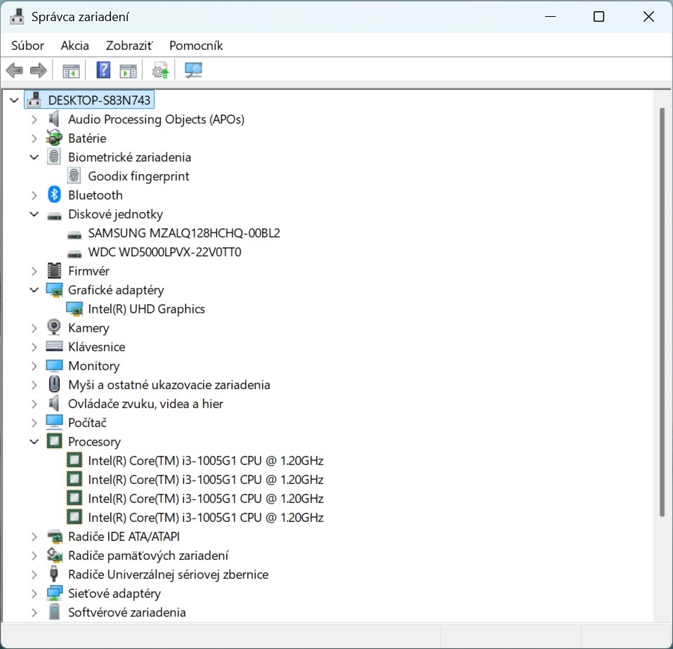The height and width of the screenshot is (649, 673).
Task: Expand Audio Processing Objects (APOs)
Action: pos(34,119)
